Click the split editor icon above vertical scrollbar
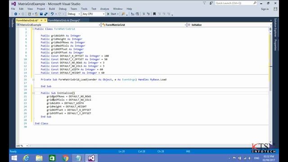This screenshot has height=162, width=288. [270, 29]
